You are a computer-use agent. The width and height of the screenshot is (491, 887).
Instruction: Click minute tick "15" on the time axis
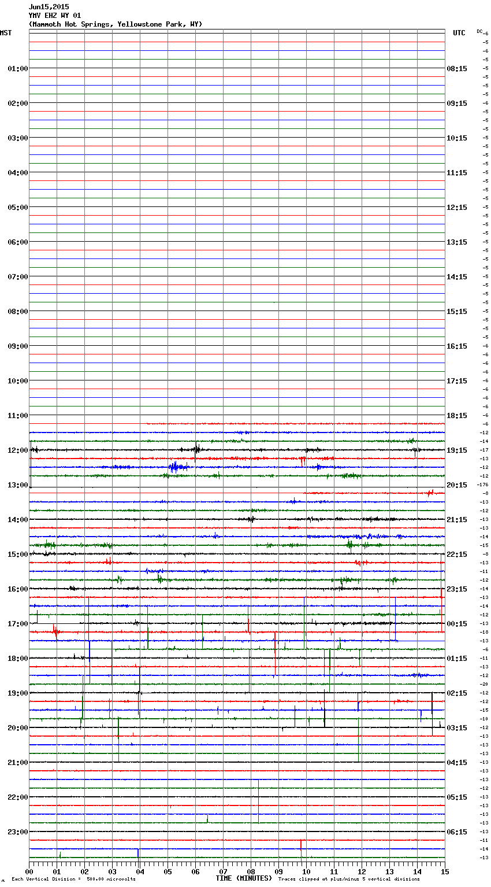[445, 871]
